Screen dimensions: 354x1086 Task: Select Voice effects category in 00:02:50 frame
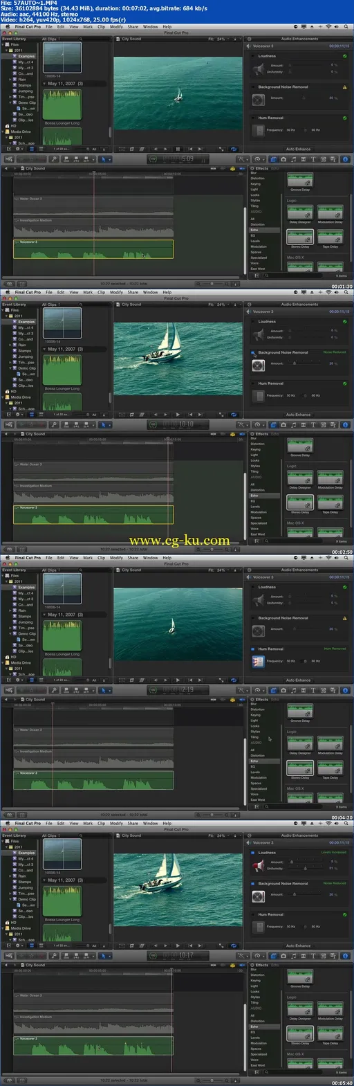click(254, 529)
